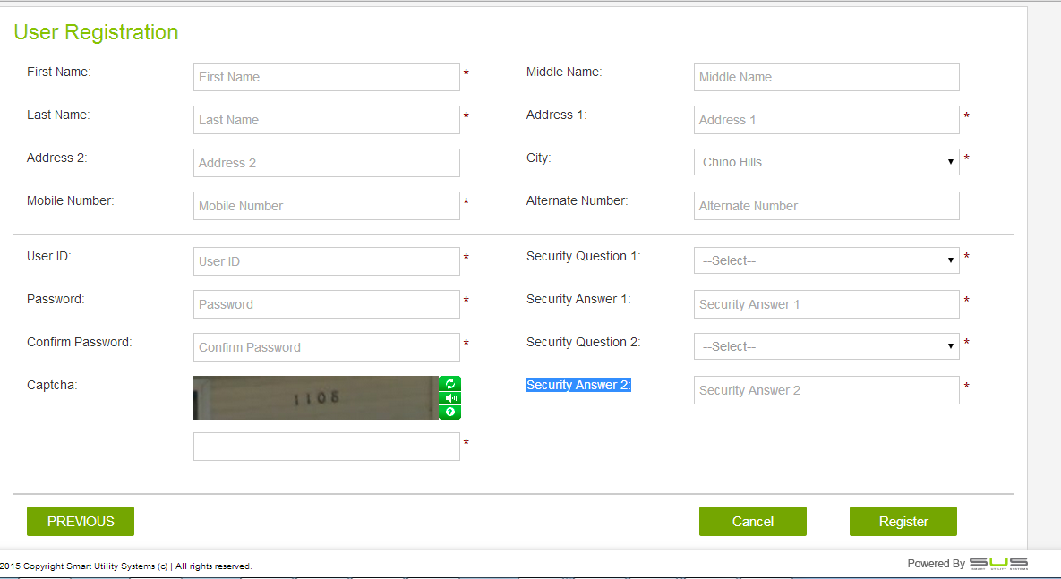Click the captcha image showing 1108
The height and width of the screenshot is (579, 1061).
(315, 397)
